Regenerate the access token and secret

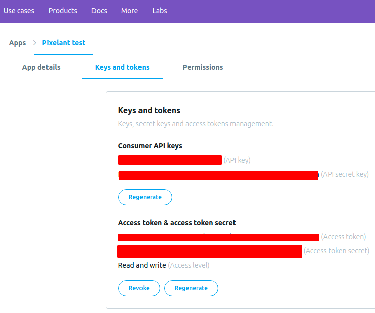tap(191, 288)
